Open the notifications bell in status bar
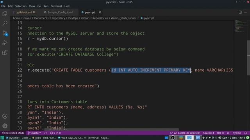This screenshot has width=250, height=140. [x=246, y=133]
